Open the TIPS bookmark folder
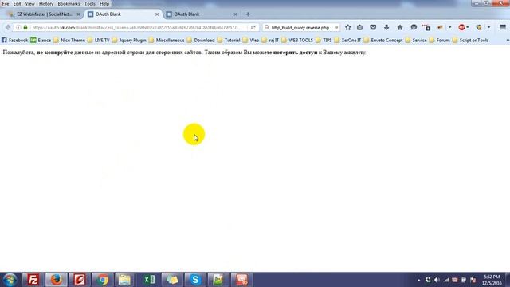This screenshot has width=510, height=287. coord(324,41)
